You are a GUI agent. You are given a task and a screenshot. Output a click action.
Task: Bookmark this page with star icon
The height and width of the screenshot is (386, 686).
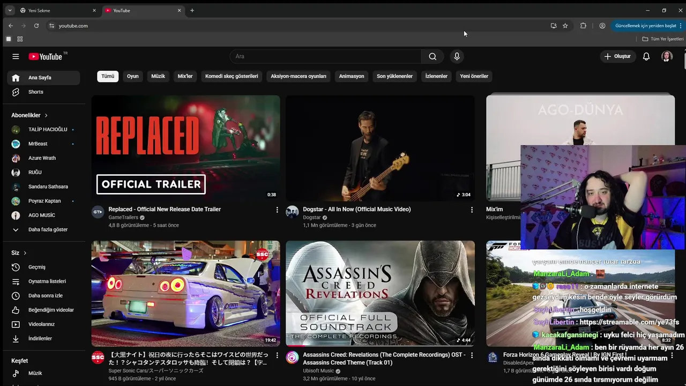(565, 26)
